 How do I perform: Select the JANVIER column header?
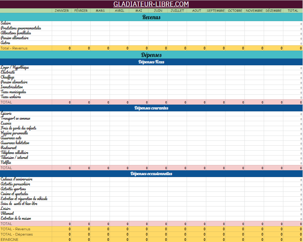pos(62,11)
